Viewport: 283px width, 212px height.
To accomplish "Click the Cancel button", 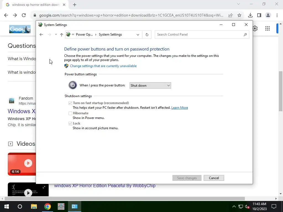I will tap(214, 178).
